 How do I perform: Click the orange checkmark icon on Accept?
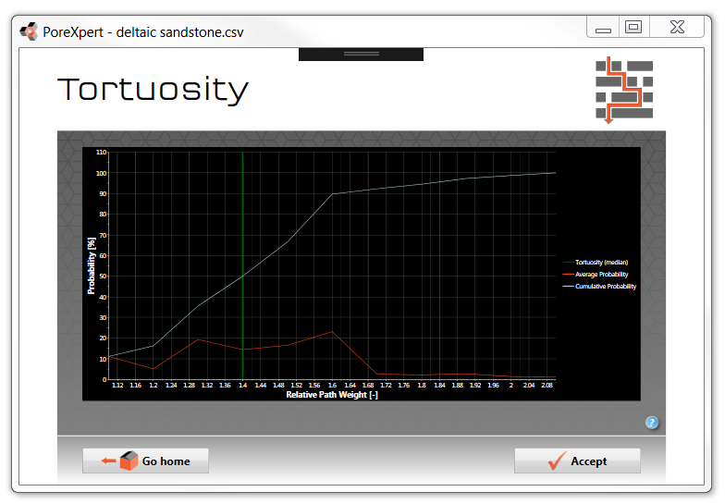tap(557, 461)
